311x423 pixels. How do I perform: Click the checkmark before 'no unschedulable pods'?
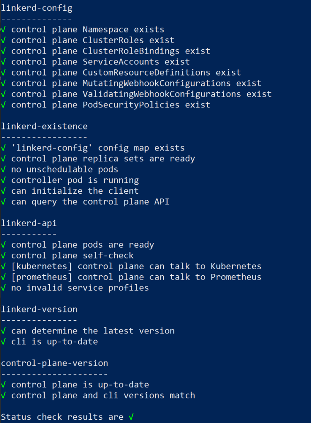click(x=4, y=169)
